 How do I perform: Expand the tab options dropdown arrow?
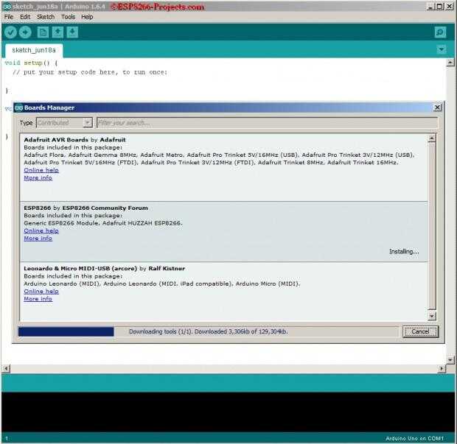point(442,49)
